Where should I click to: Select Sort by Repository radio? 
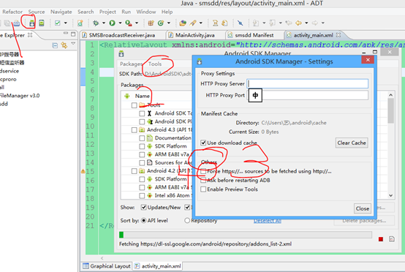pyautogui.click(x=187, y=221)
